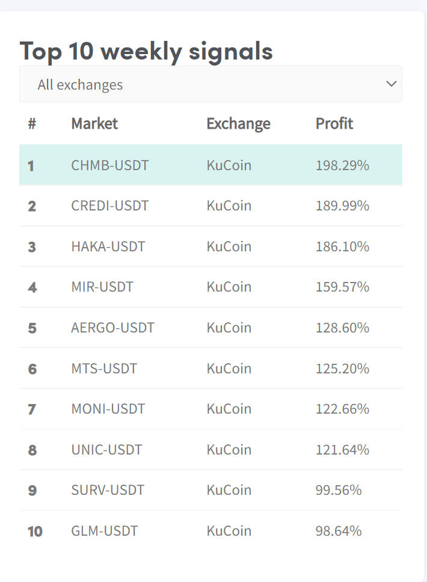Click the Market column header
This screenshot has height=582, width=427.
(94, 123)
